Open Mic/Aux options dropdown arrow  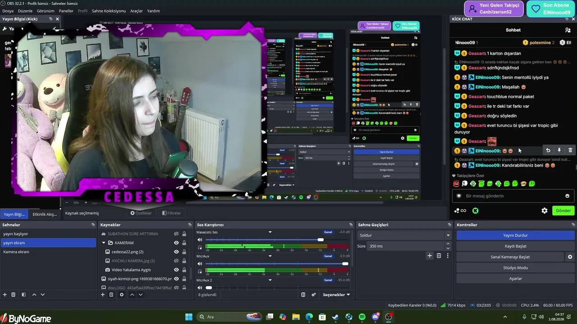click(x=270, y=256)
